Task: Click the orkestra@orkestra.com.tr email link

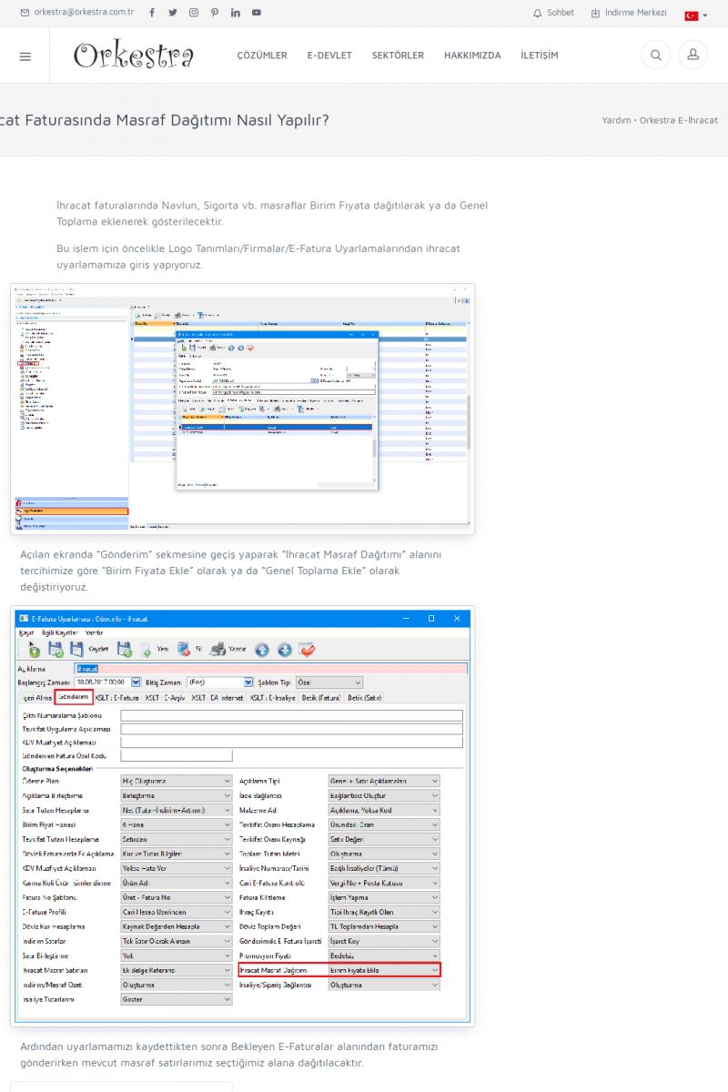Action: point(77,13)
